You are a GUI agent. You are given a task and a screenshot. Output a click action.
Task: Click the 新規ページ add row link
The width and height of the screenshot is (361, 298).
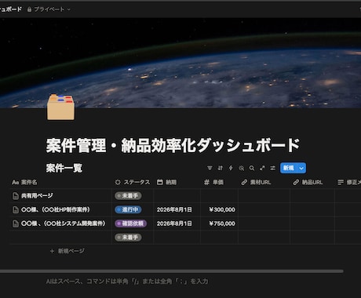[67, 251]
